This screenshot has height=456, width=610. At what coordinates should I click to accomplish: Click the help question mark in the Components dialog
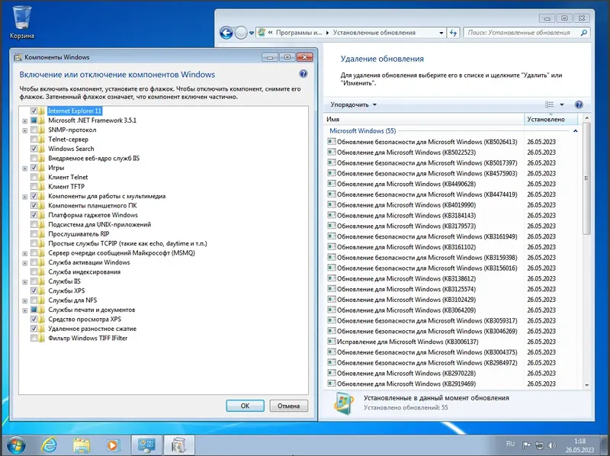pyautogui.click(x=302, y=75)
